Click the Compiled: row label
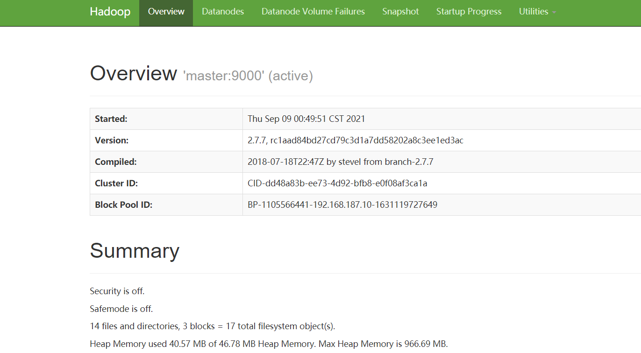 [x=116, y=162]
